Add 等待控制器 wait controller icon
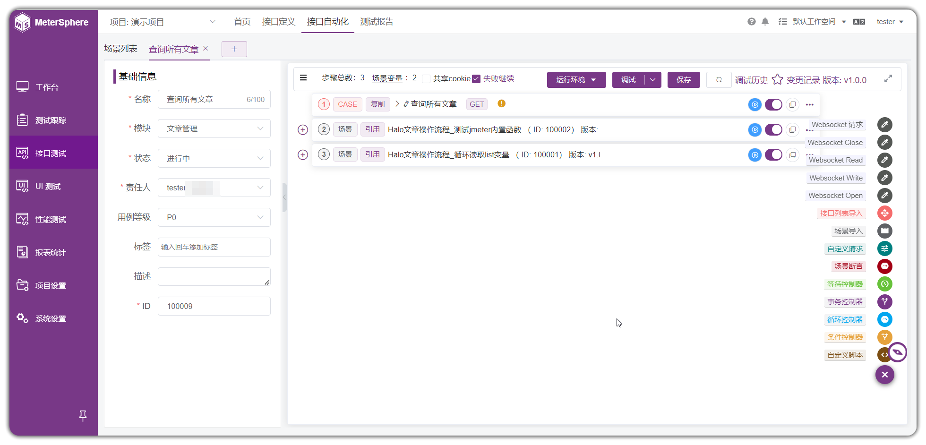The image size is (926, 445). (x=884, y=284)
